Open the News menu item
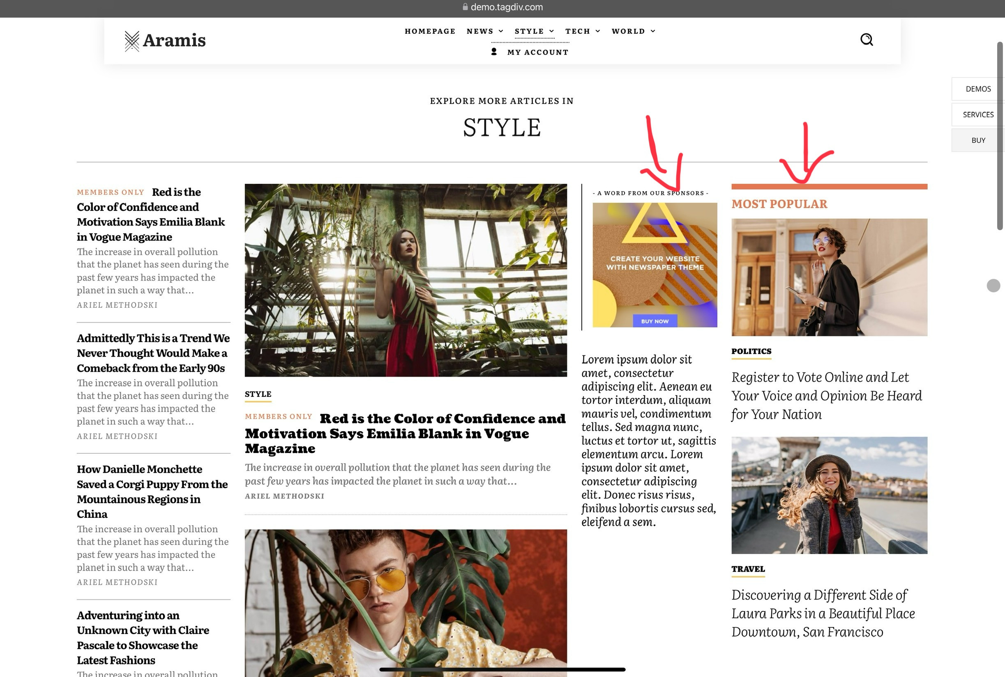Image resolution: width=1005 pixels, height=677 pixels. tap(480, 31)
